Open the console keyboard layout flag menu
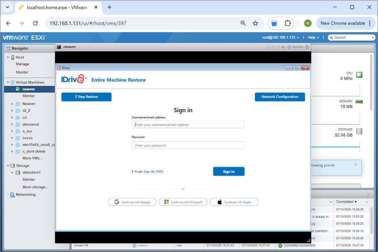The width and height of the screenshot is (378, 252). tap(283, 47)
